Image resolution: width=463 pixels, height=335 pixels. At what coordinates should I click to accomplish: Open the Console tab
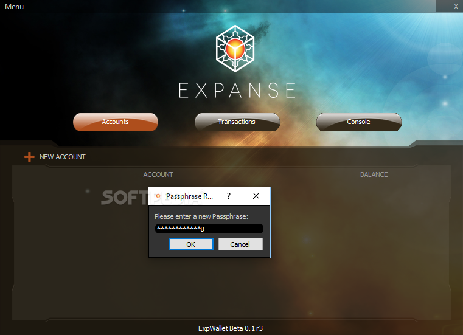click(359, 122)
